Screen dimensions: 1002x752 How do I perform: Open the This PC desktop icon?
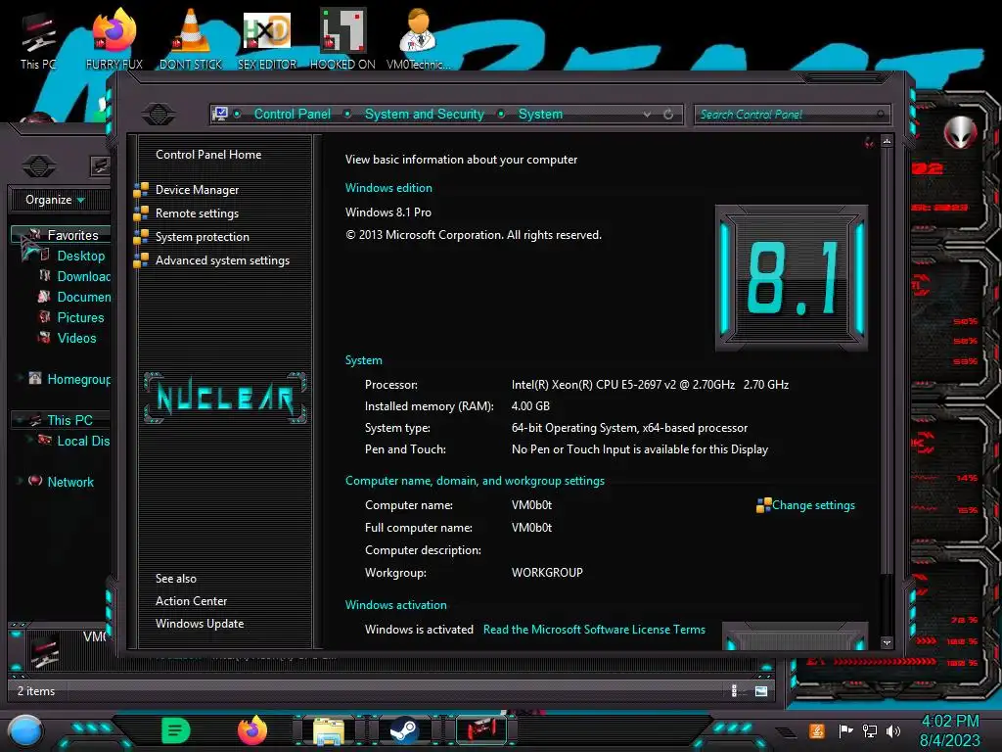pos(38,39)
